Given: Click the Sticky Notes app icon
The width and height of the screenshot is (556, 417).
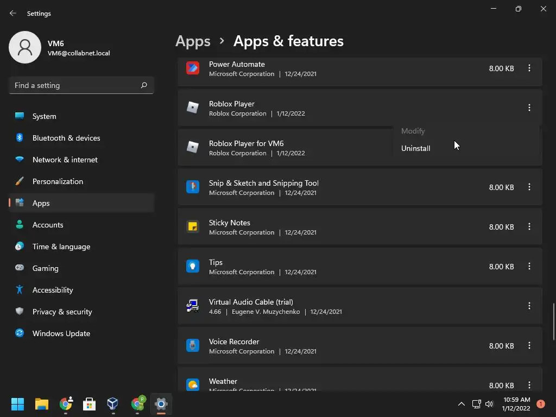Looking at the screenshot, I should click(193, 227).
